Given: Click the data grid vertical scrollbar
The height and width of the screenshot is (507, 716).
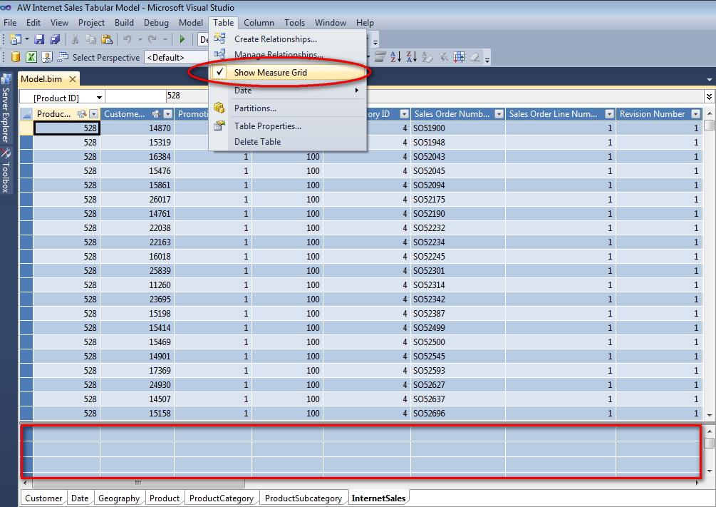Looking at the screenshot, I should [x=709, y=263].
